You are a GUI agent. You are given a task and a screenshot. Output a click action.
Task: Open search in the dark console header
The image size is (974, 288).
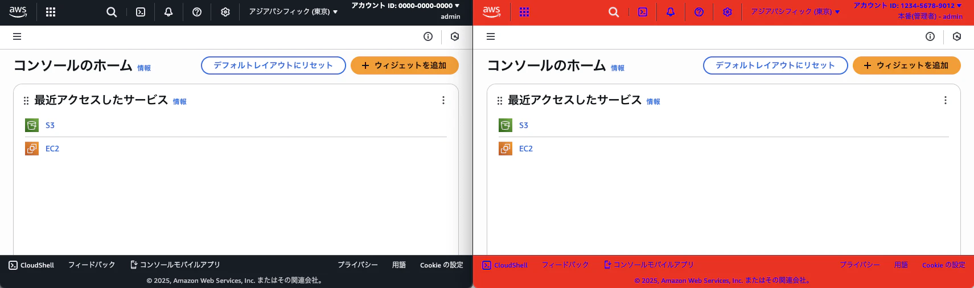point(112,12)
